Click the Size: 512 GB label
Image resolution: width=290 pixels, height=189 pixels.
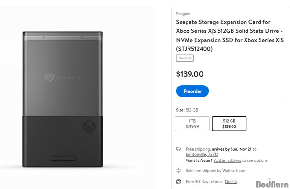(x=187, y=110)
